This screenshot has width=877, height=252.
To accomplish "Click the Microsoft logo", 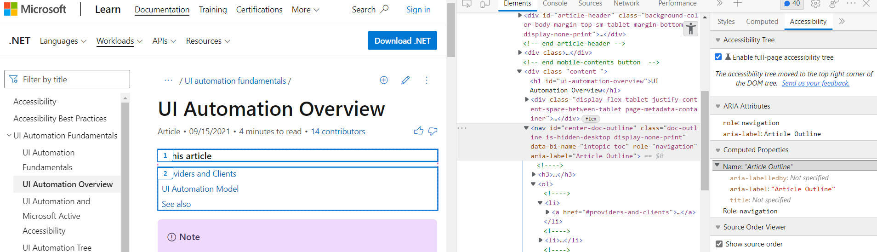I will pyautogui.click(x=35, y=9).
